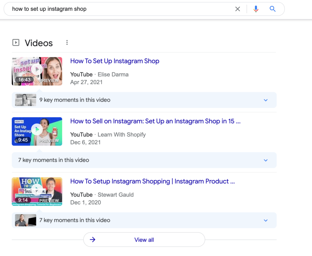
Task: Click the small thumbnail beside Stewart Gauld key moments
Action: pos(26,220)
